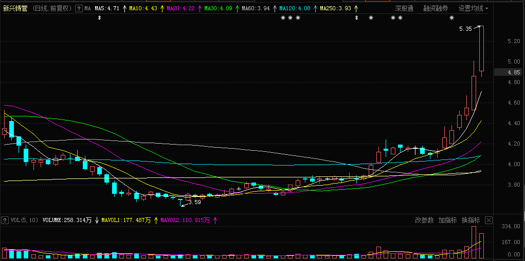Click the stock name 新兴铸管
This screenshot has width=525, height=261.
coord(15,8)
